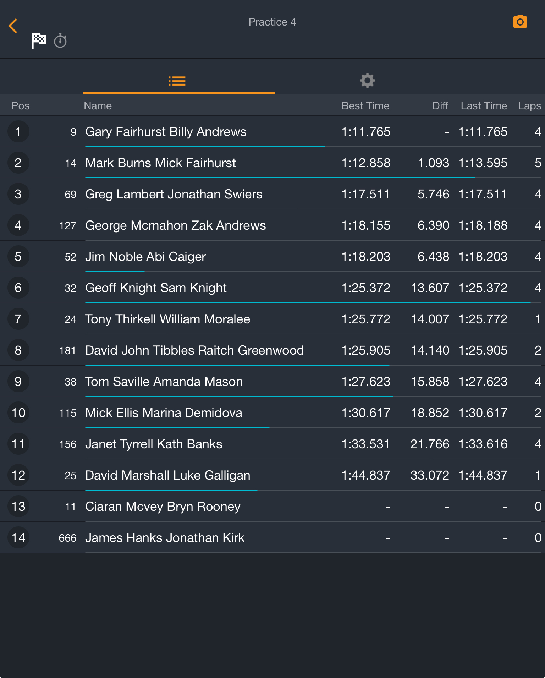The height and width of the screenshot is (678, 545).
Task: Tap diff value 14.140
Action: (430, 350)
